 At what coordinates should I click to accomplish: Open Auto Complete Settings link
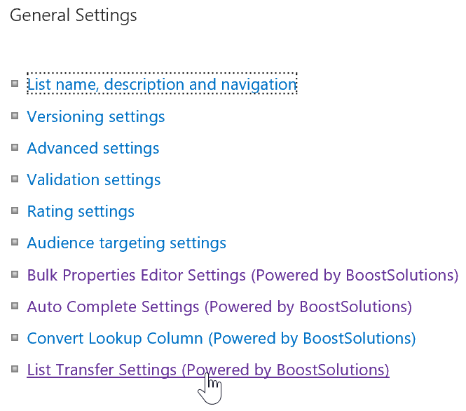tap(219, 306)
